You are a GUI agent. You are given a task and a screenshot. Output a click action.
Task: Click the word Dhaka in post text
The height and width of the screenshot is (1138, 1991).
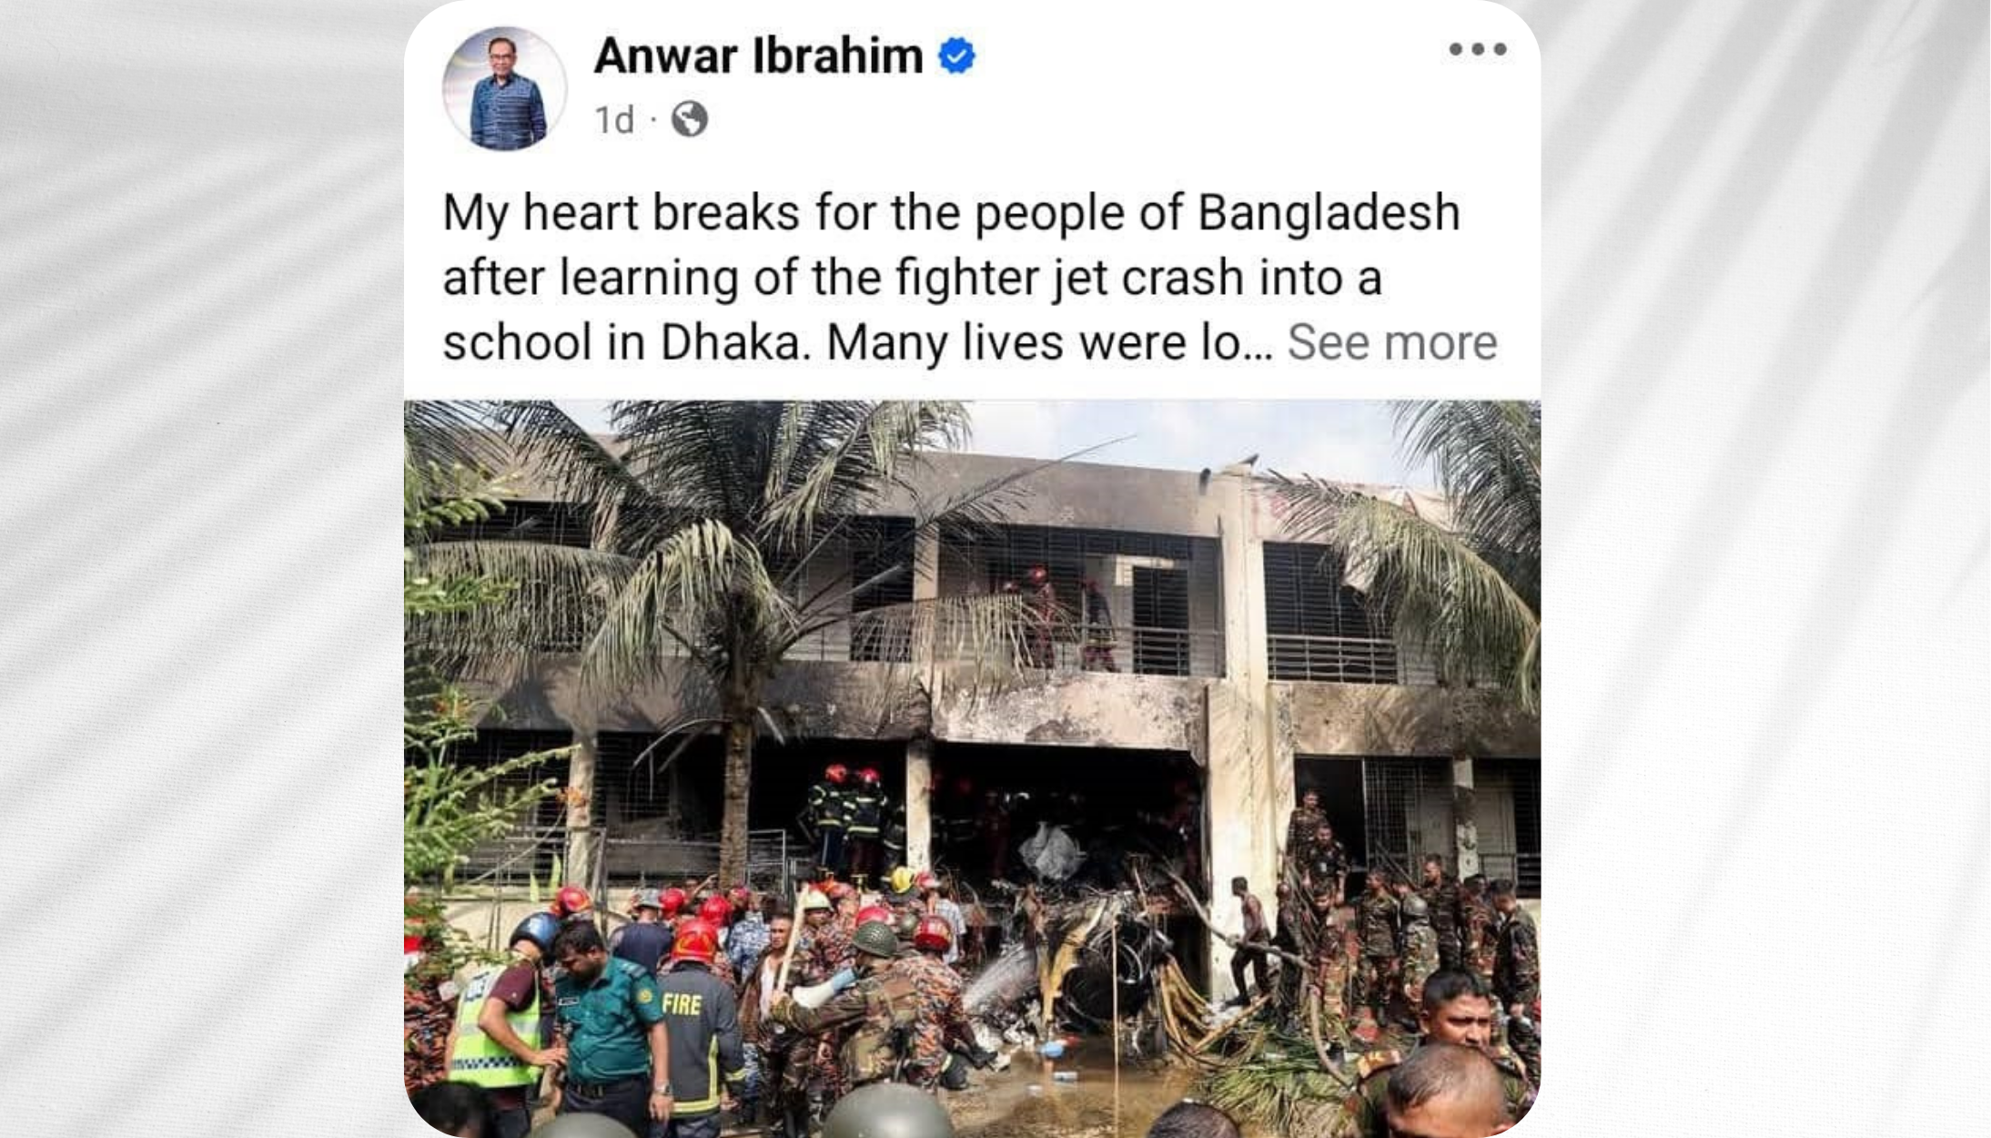[x=734, y=342]
